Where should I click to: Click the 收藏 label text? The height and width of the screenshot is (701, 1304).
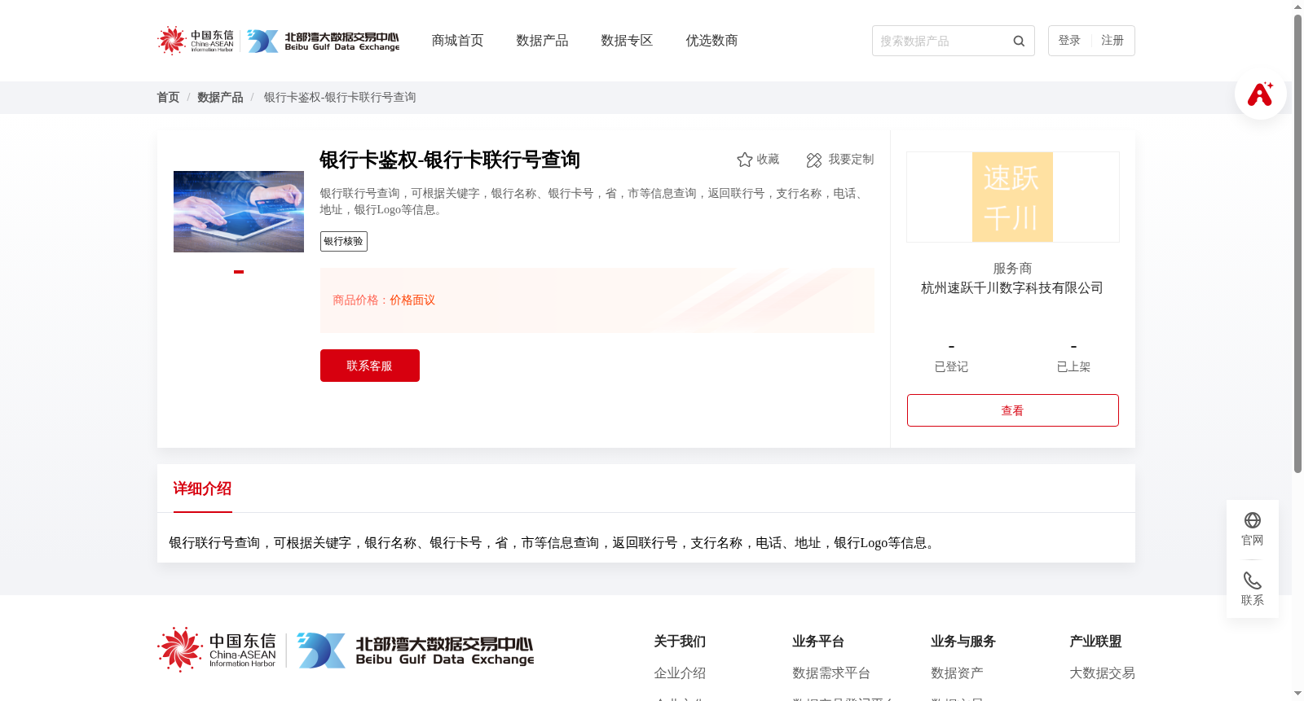pos(768,160)
